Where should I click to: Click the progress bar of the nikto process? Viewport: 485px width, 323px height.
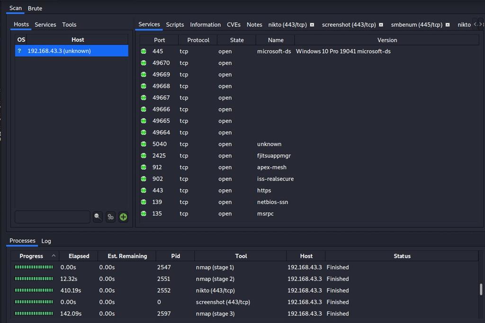(x=34, y=290)
